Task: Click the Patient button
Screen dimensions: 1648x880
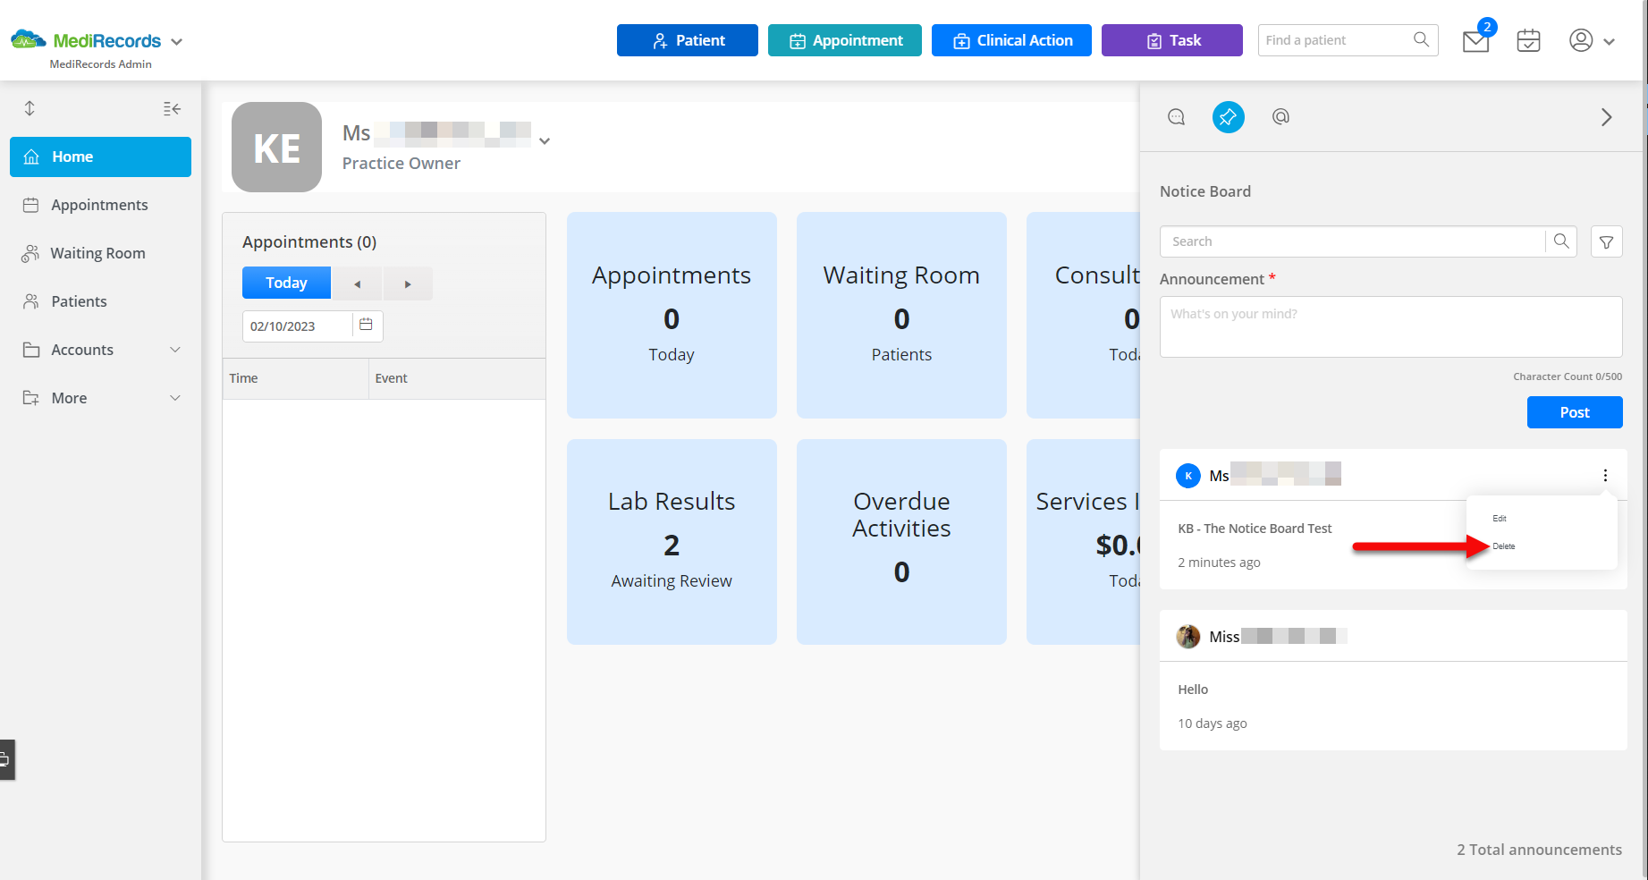Action: (x=688, y=40)
